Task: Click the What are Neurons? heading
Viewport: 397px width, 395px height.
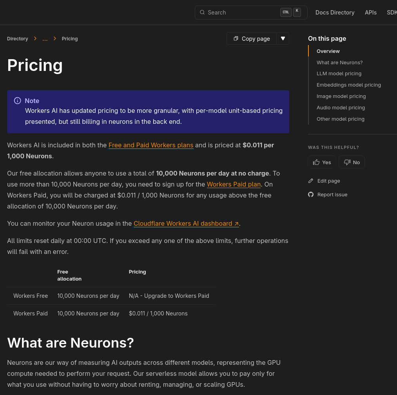Action: 71,343
